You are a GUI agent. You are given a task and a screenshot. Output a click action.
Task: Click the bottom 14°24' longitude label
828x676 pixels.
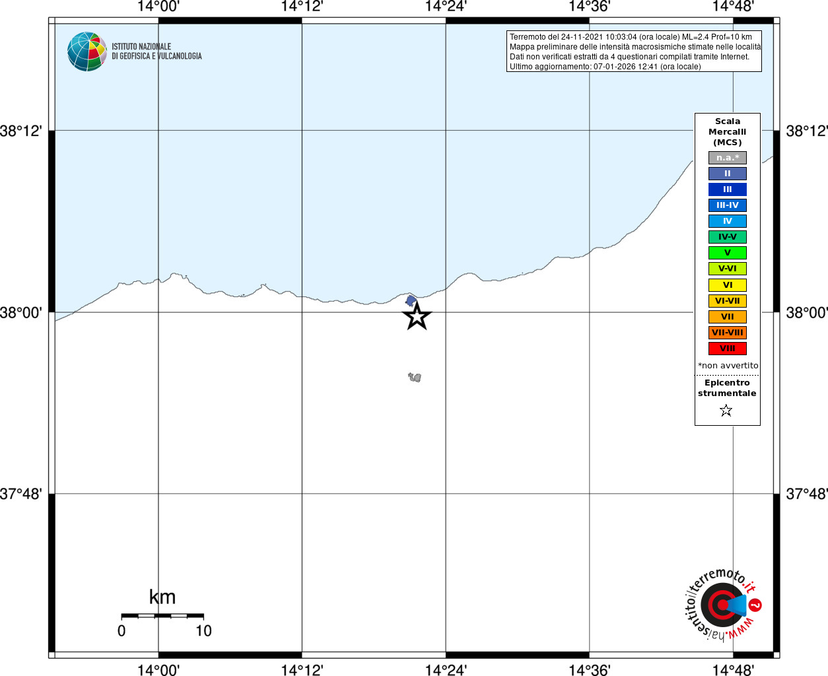coord(446,669)
